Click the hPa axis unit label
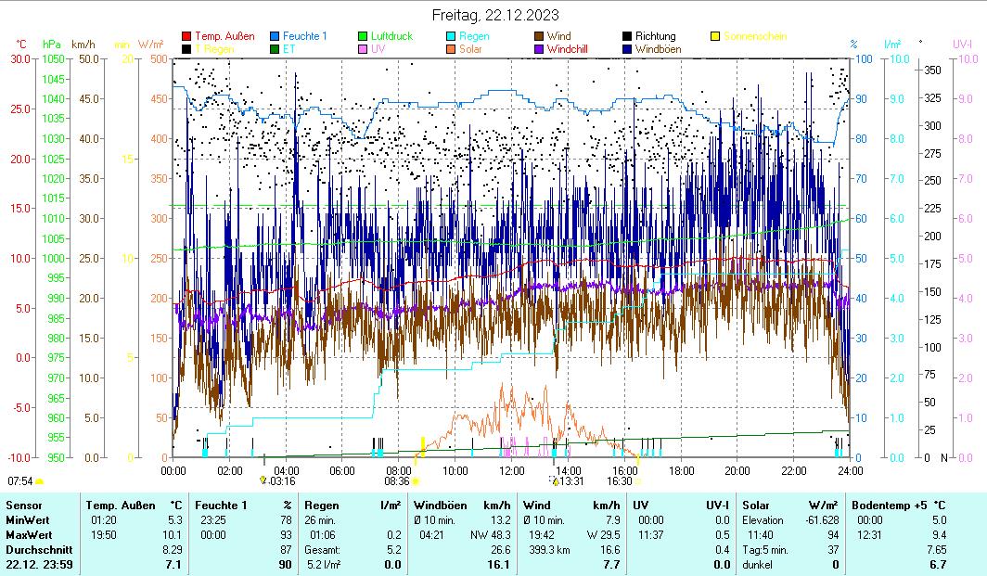 (52, 45)
